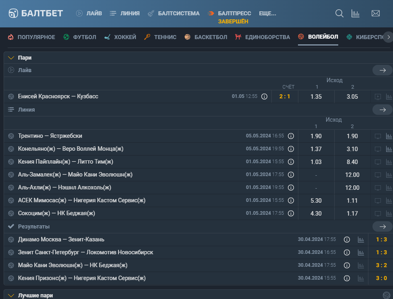Click the БАЛТБЕТ logo
The image size is (393, 299).
(x=35, y=13)
